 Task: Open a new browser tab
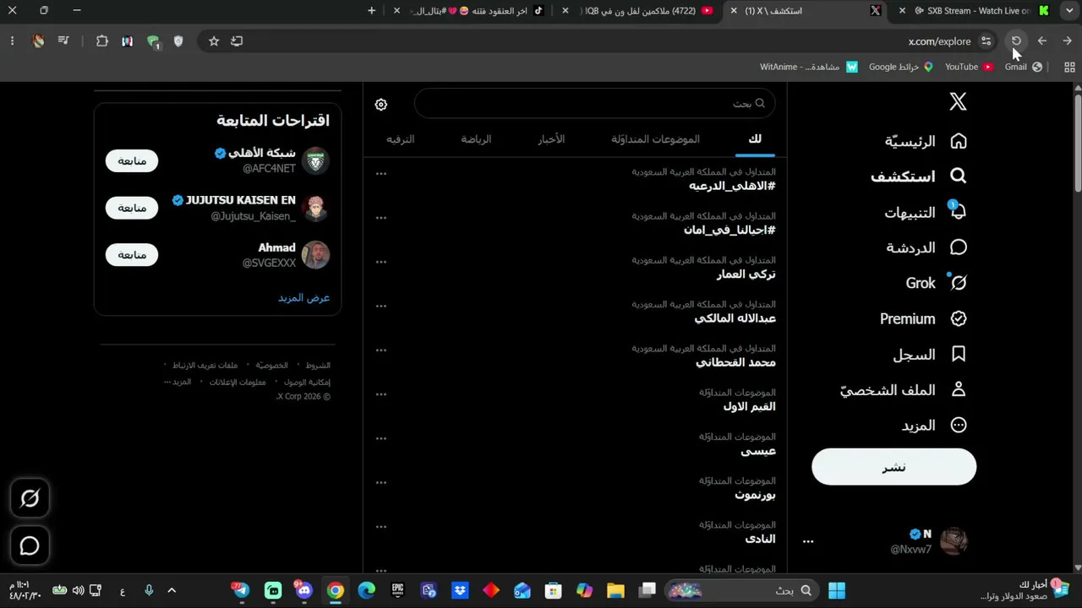point(371,11)
